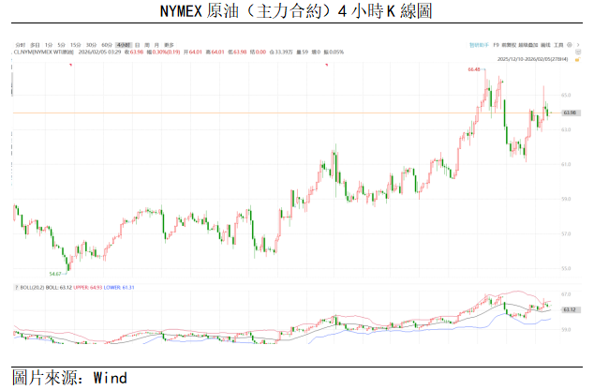Click the F9 button in toolbar
Image resolution: width=594 pixels, height=390 pixels.
point(496,44)
